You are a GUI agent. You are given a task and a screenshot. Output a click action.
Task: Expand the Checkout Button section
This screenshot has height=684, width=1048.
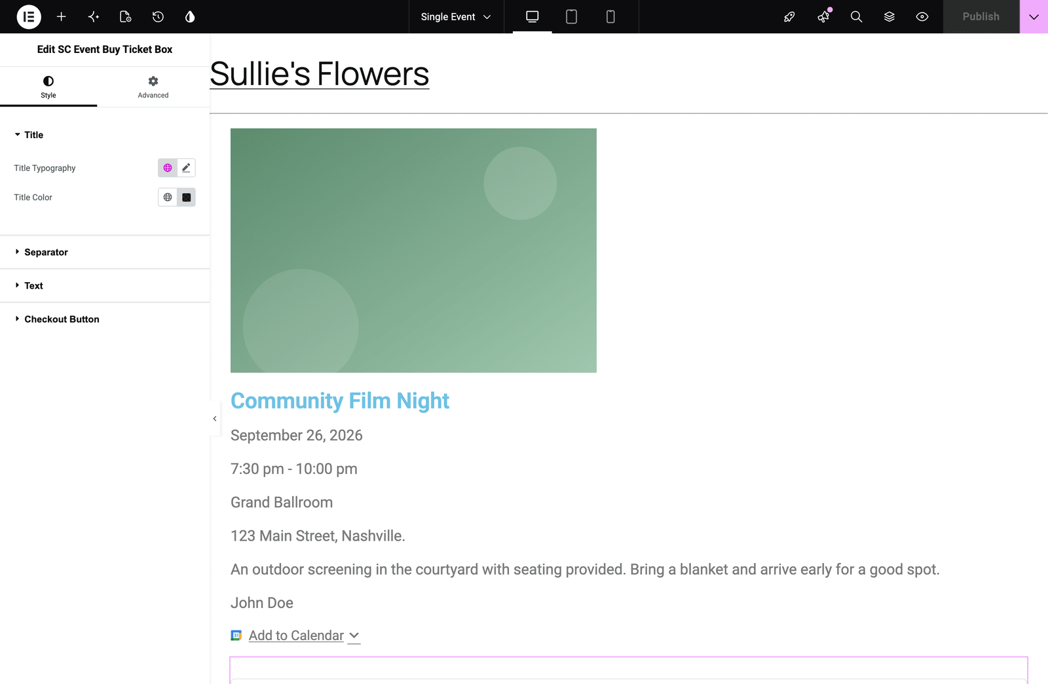105,319
